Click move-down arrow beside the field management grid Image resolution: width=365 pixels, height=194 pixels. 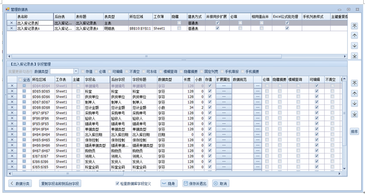point(355,104)
